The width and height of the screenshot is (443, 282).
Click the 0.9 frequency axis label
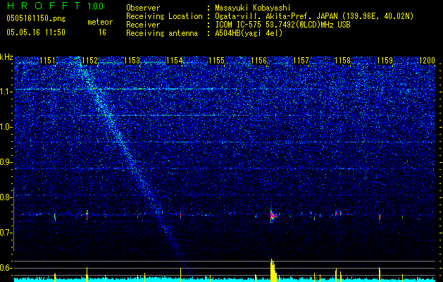tap(5, 162)
